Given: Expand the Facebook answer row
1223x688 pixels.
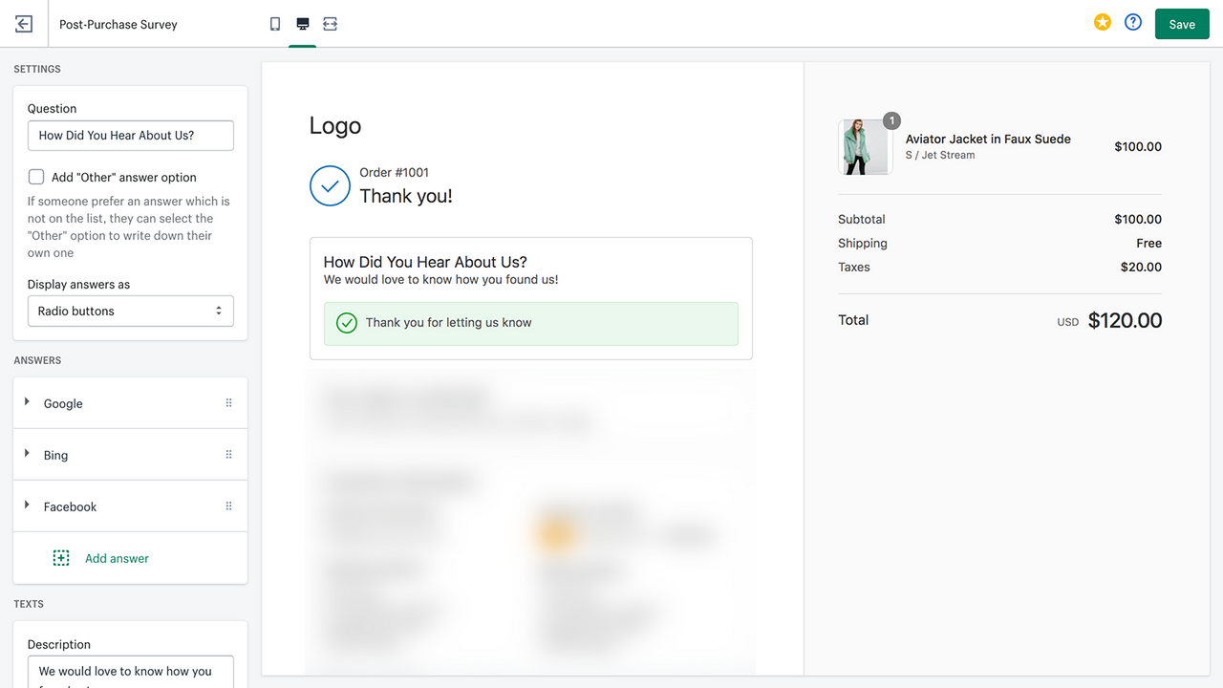Looking at the screenshot, I should [x=27, y=505].
